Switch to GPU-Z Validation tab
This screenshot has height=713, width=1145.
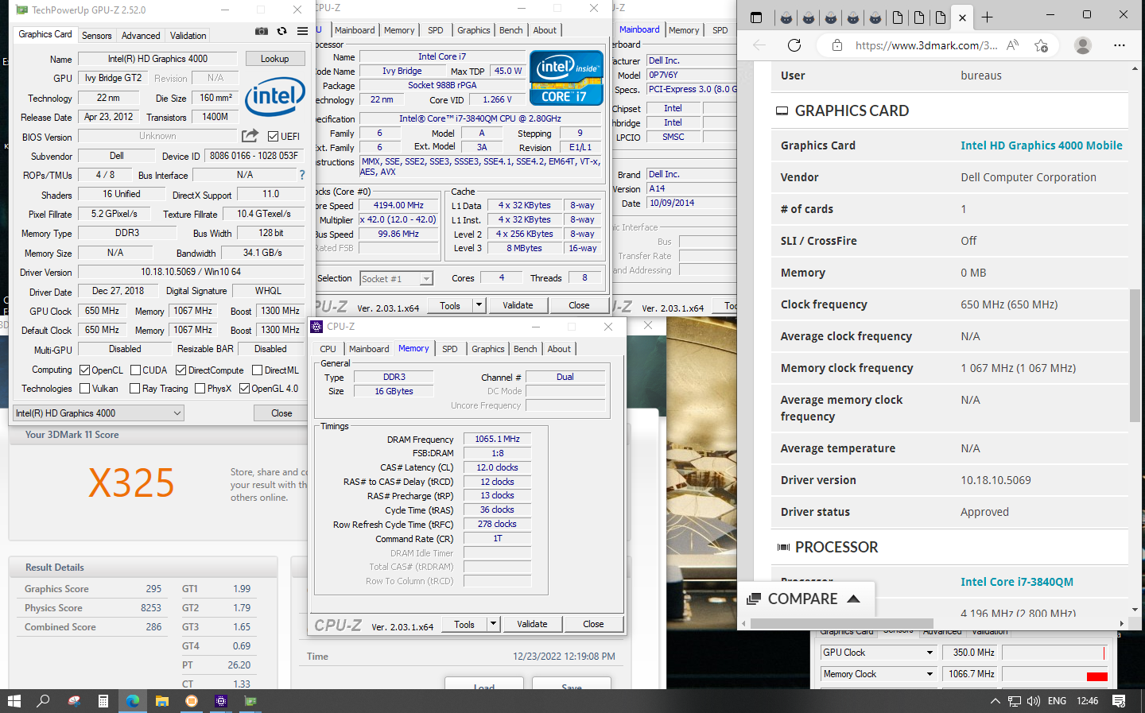coord(188,36)
